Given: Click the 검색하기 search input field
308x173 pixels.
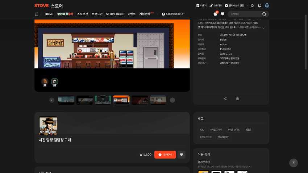Looking at the screenshot, I should pyautogui.click(x=245, y=14).
